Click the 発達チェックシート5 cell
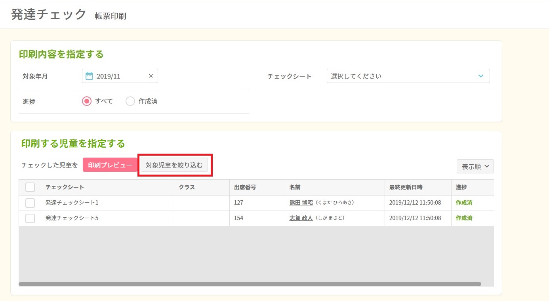Viewport: 549px width, 301px height. tap(107, 218)
